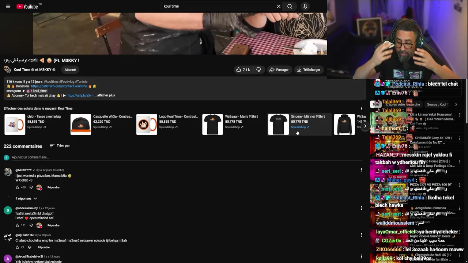Reply to the M3KKYYY comment
Image resolution: width=468 pixels, height=263 pixels.
tap(53, 187)
